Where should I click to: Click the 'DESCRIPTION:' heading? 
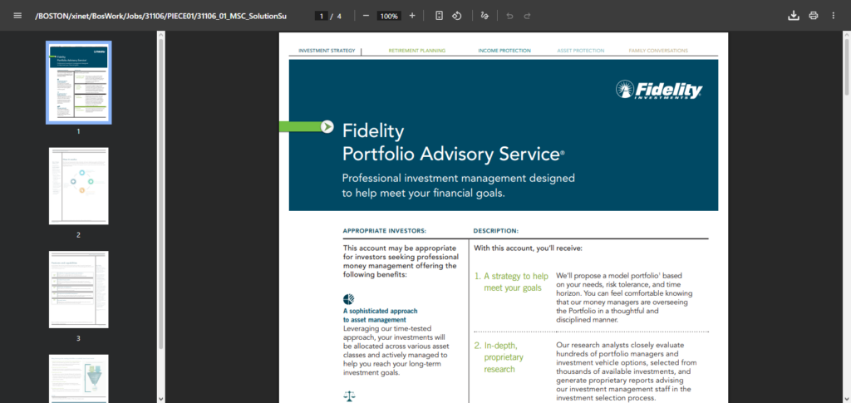click(x=495, y=231)
